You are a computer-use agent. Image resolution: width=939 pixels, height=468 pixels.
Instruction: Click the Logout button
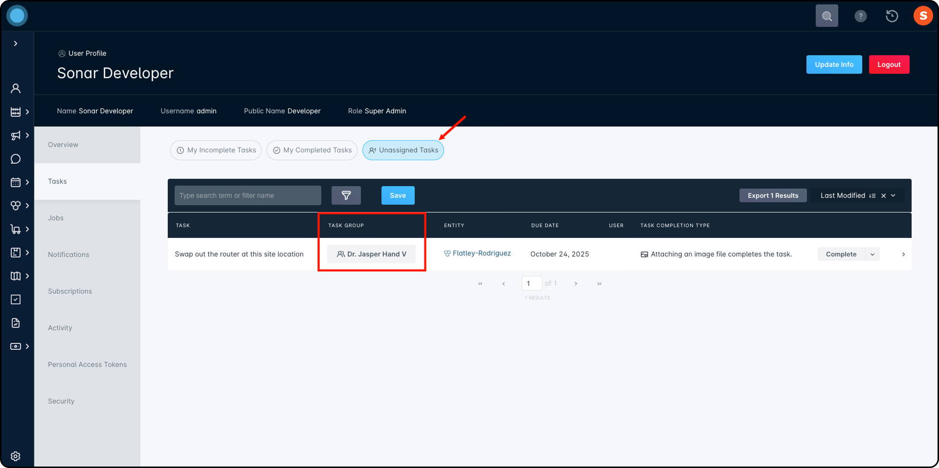tap(889, 64)
